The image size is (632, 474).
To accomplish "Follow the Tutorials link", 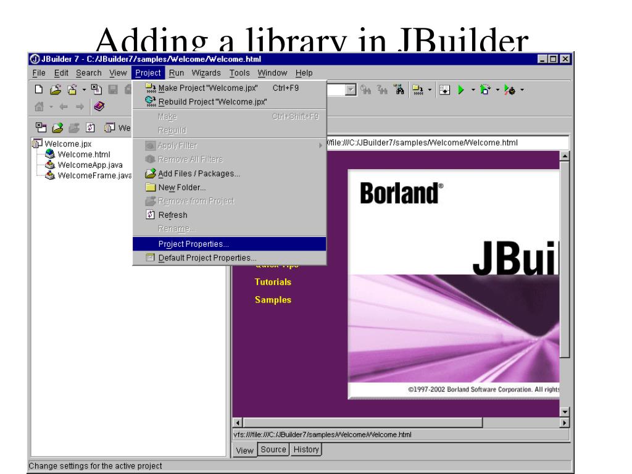I will point(273,282).
